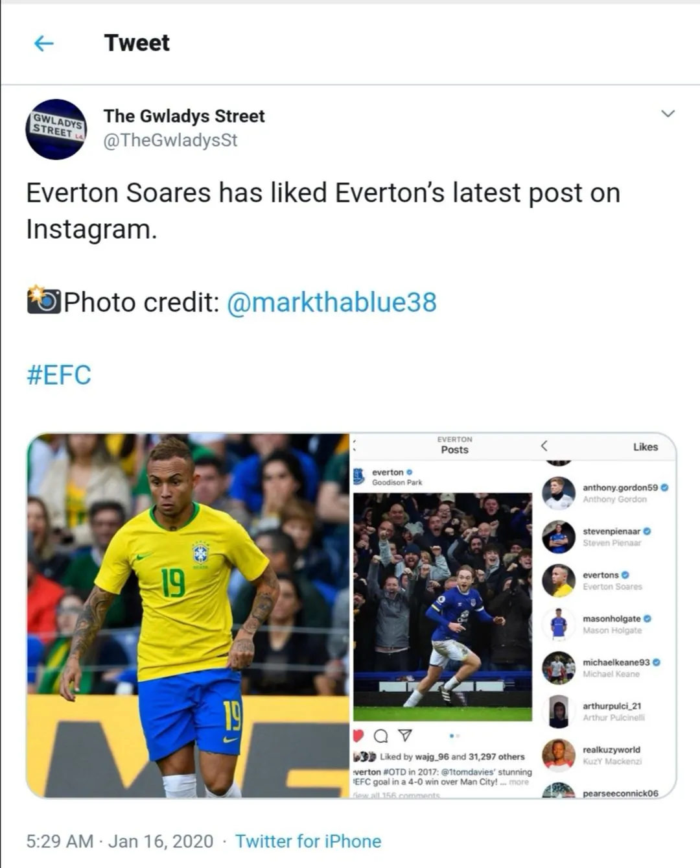The width and height of the screenshot is (700, 868).
Task: Click the Twitter for iPhone link
Action: [308, 841]
